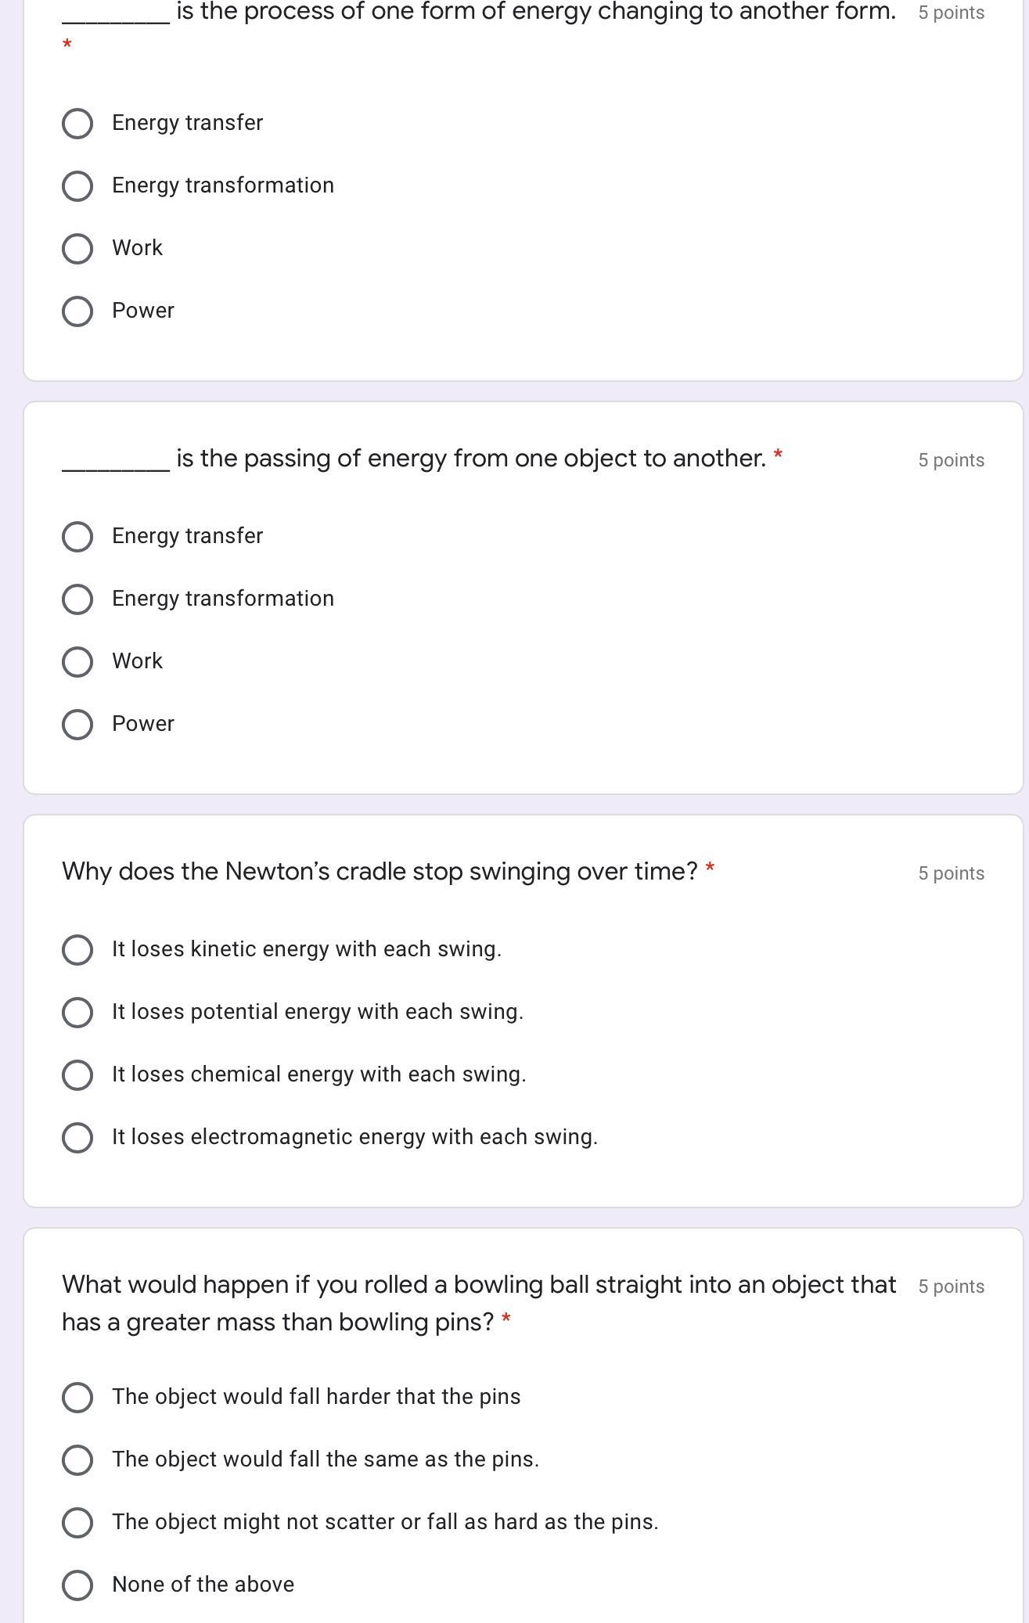Screen dimensions: 1029x1623
Task: Click the "passing of energy" question title text
Action: point(470,459)
